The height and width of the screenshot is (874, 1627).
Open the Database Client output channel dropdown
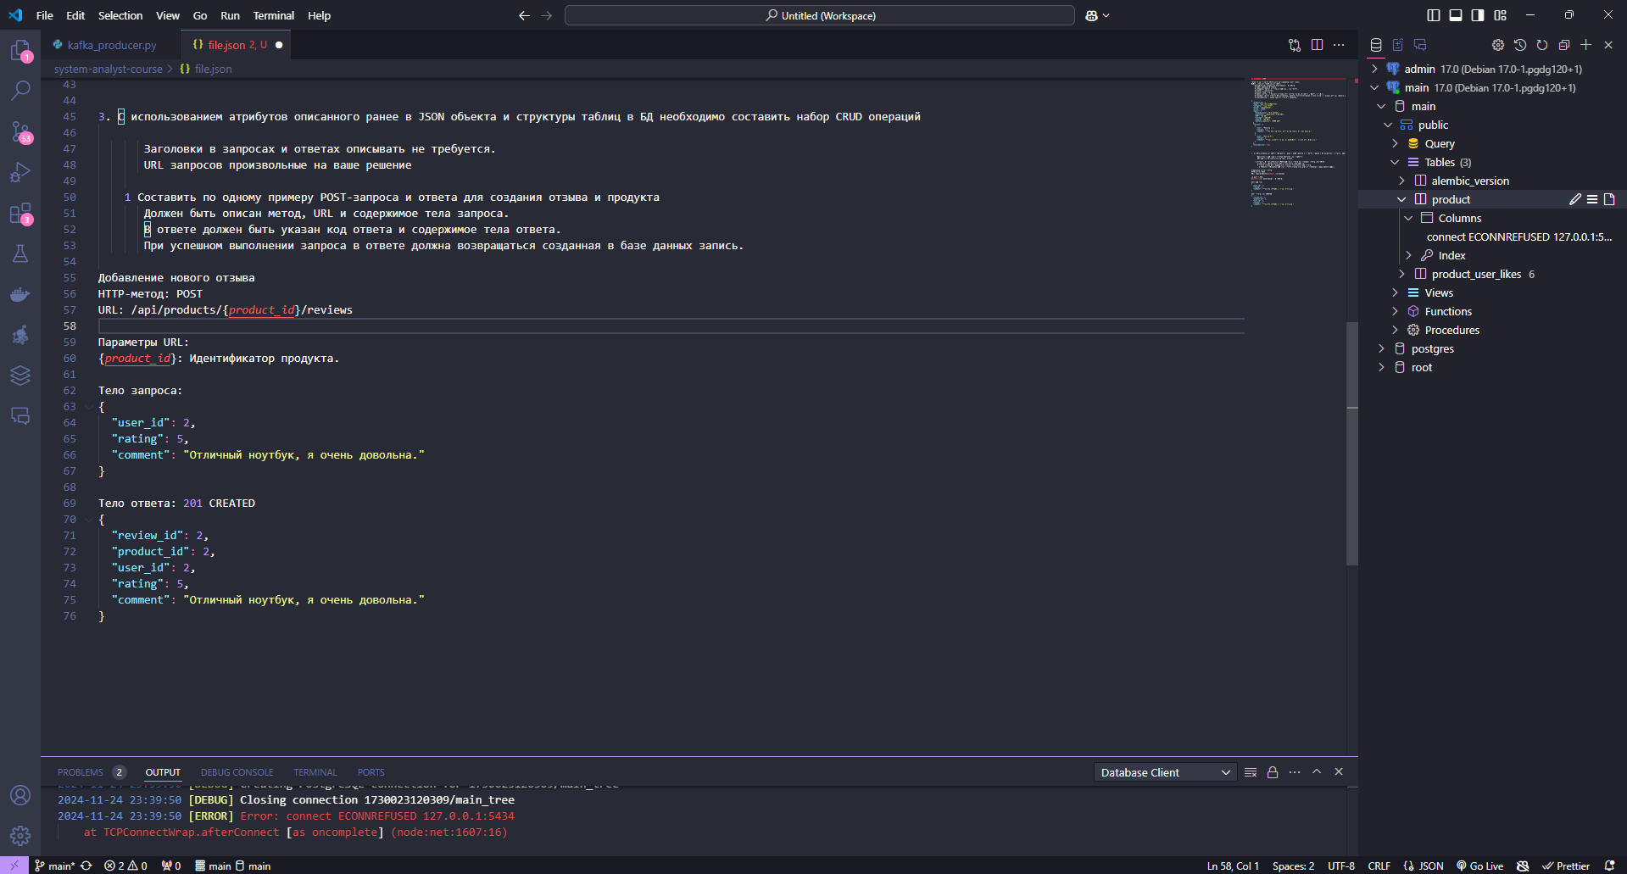tap(1164, 772)
